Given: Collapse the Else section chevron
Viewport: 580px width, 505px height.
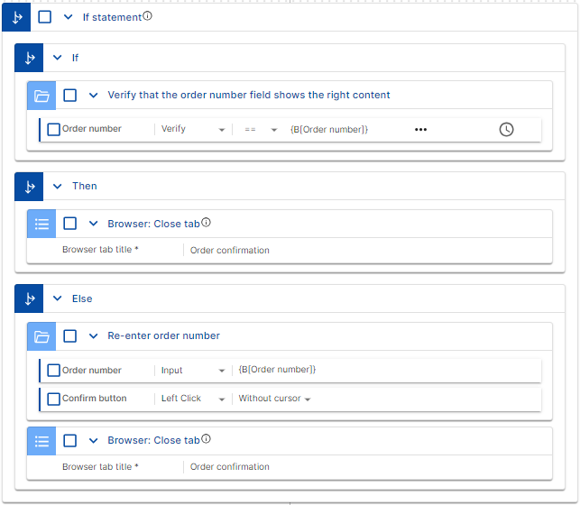Looking at the screenshot, I should 57,299.
